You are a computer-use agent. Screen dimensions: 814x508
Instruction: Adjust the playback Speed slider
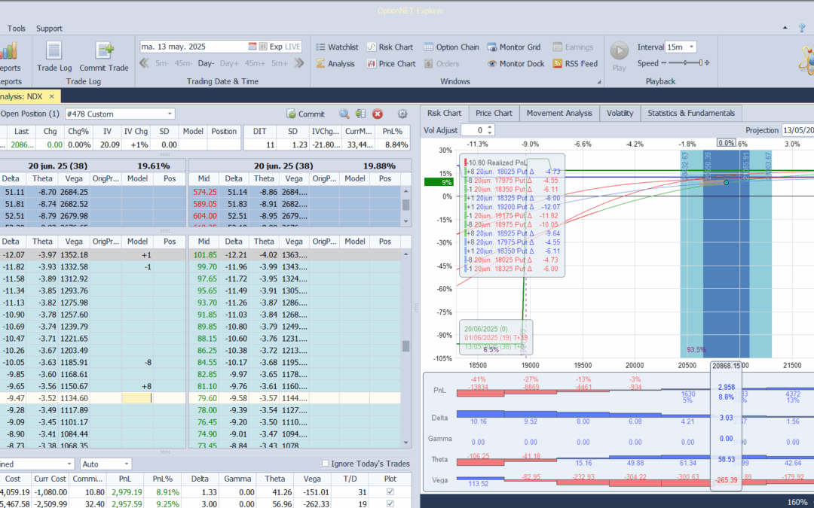(685, 62)
